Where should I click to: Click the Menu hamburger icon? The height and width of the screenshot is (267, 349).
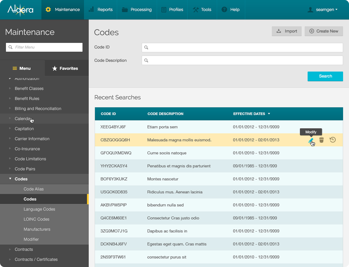[x=15, y=68]
